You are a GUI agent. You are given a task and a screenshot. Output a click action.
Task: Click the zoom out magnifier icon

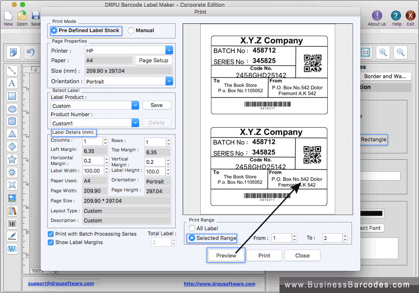point(401,52)
